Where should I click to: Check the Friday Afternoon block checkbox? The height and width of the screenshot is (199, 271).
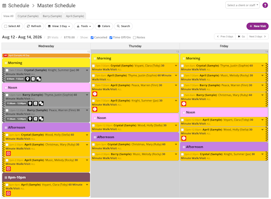184,147
